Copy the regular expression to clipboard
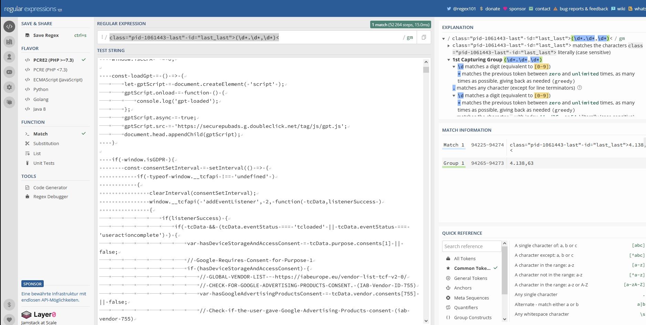 (424, 37)
